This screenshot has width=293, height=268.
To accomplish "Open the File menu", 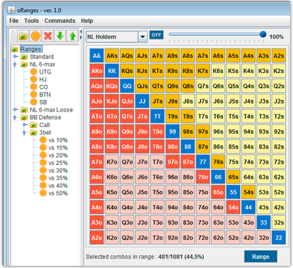I will click(x=14, y=21).
